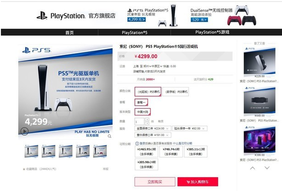Select the red controller product thumbnail
The width and height of the screenshot is (282, 191).
click(100, 151)
